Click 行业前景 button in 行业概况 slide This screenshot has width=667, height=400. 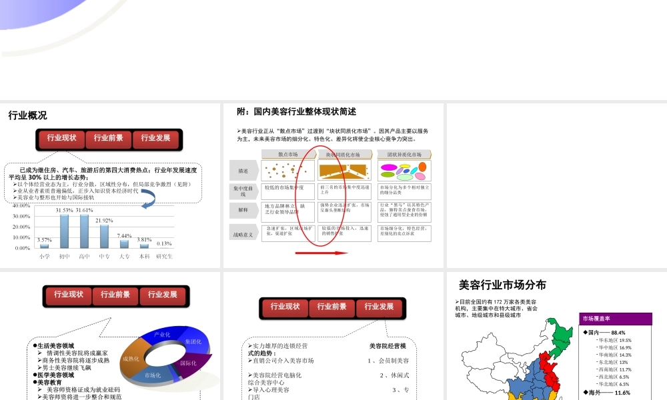point(109,139)
